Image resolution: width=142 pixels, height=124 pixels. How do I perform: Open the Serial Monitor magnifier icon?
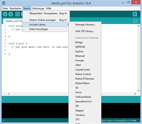135,14
